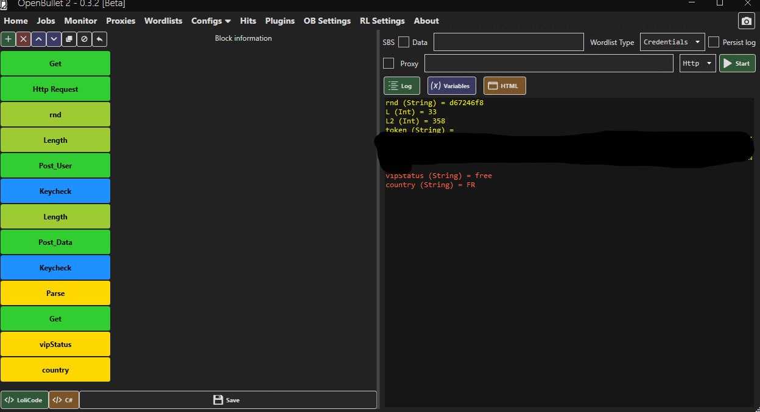Open OB Settings
Screen dimensions: 760x412
pos(327,21)
